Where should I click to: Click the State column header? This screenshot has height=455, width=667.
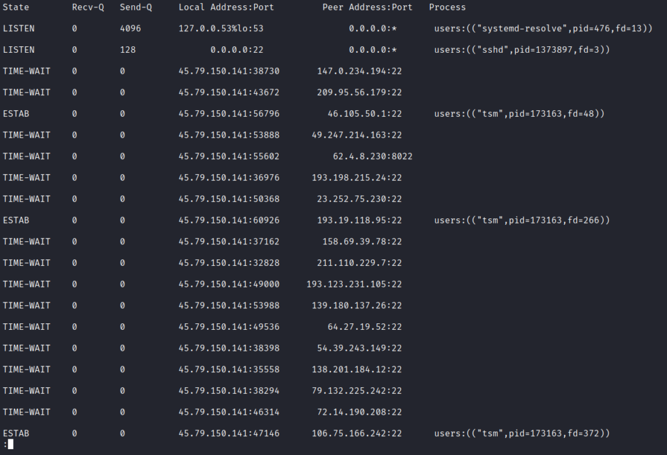16,7
